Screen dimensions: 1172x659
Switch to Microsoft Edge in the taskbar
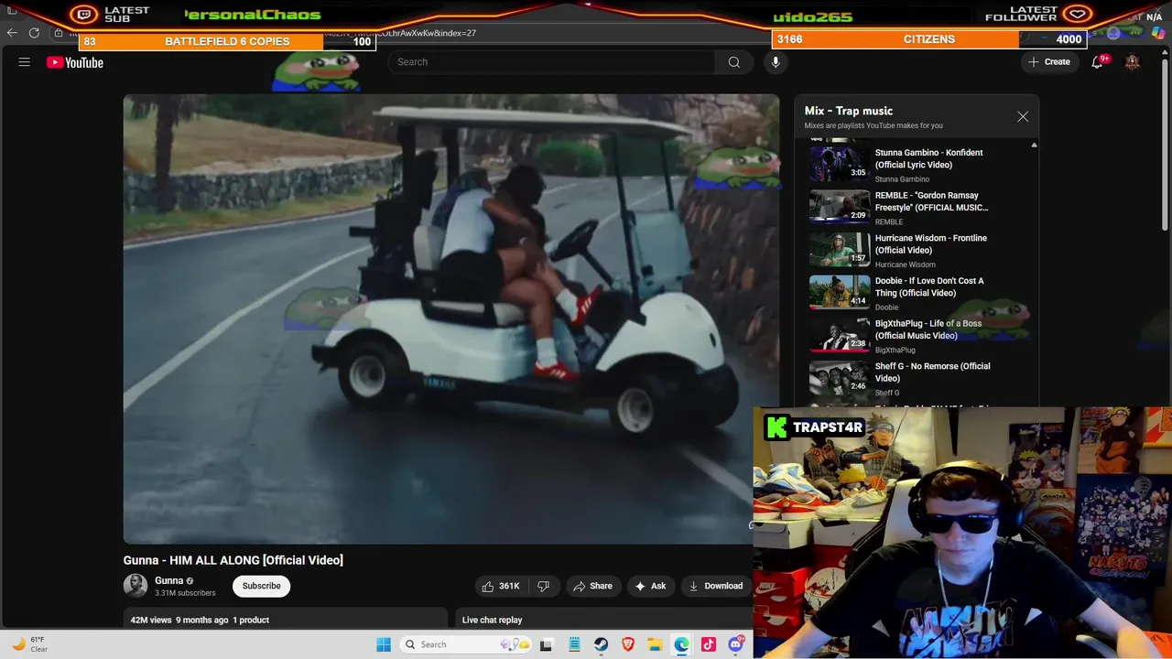(x=682, y=644)
